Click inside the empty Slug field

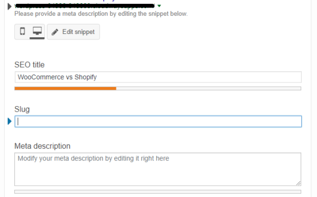158,121
